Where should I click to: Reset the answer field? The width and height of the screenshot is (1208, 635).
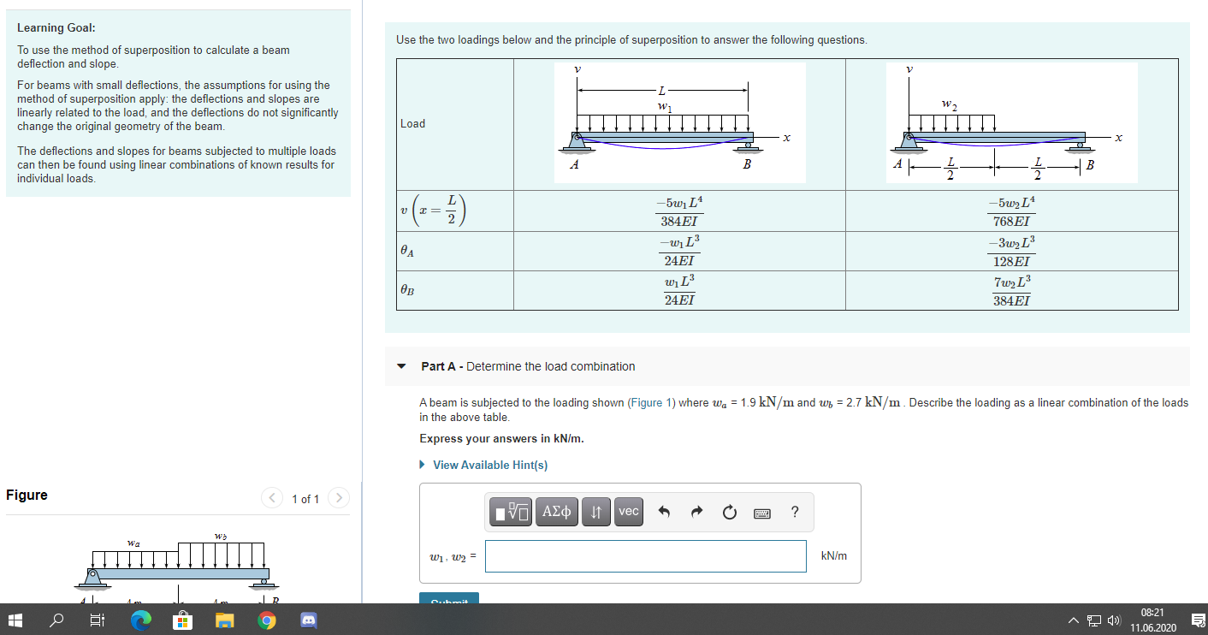coord(728,511)
